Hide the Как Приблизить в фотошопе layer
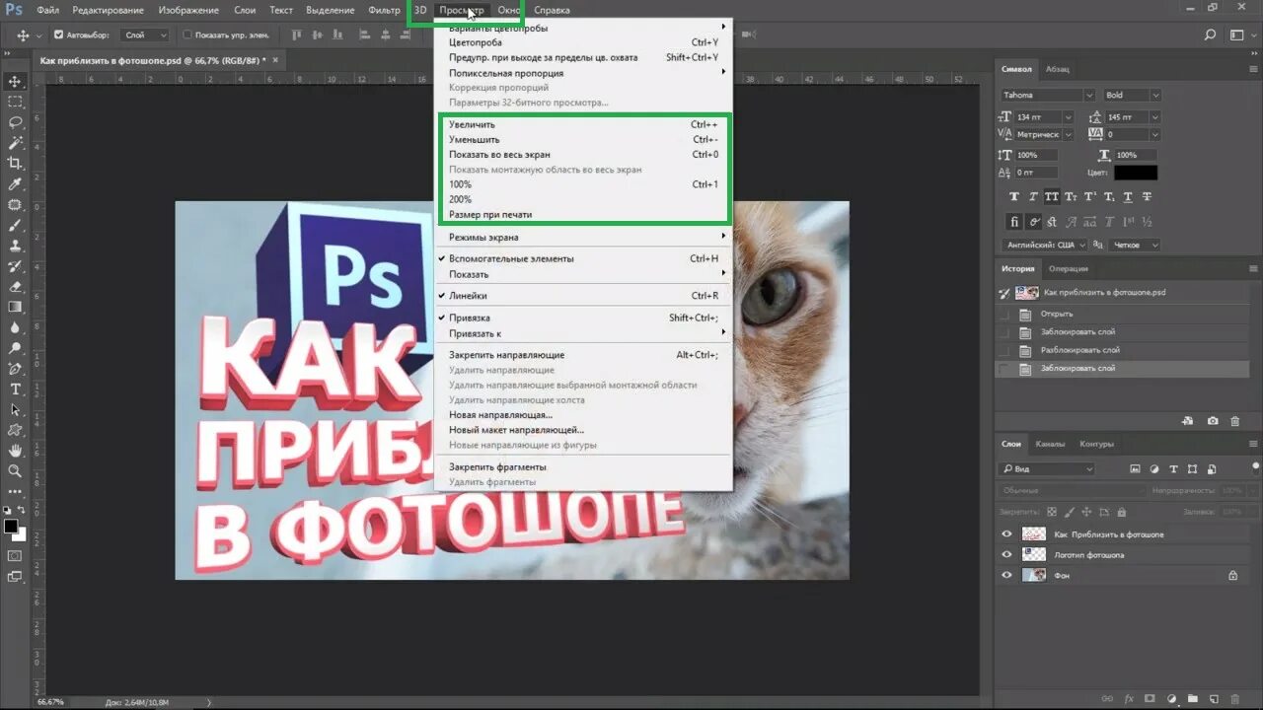The height and width of the screenshot is (710, 1263). tap(1006, 534)
